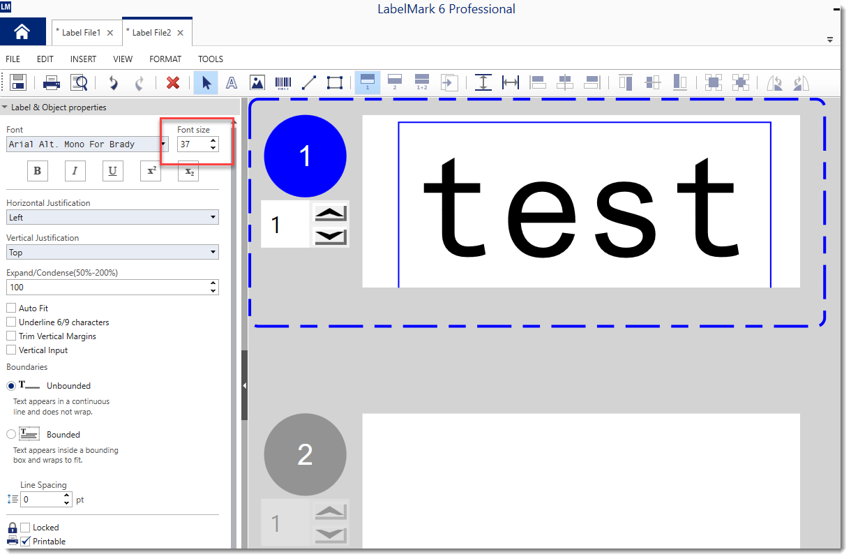Click the Save disk icon
The image size is (851, 559).
coord(18,82)
